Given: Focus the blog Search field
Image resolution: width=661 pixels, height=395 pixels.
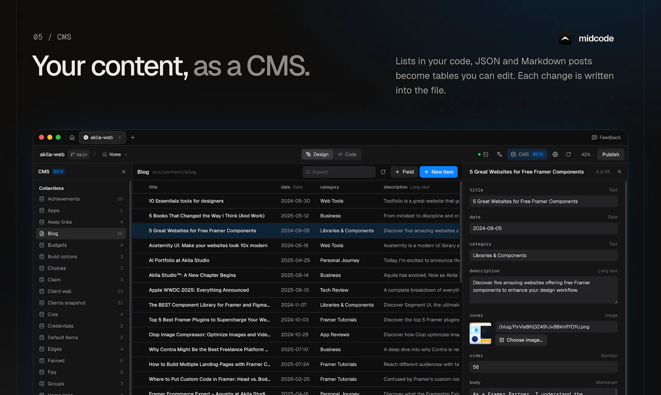Looking at the screenshot, I should 339,172.
